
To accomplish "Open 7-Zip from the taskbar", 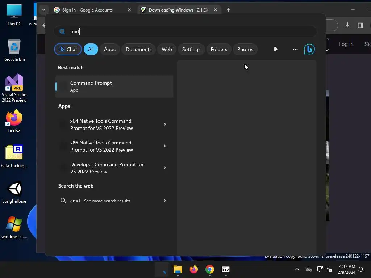I will (x=225, y=269).
